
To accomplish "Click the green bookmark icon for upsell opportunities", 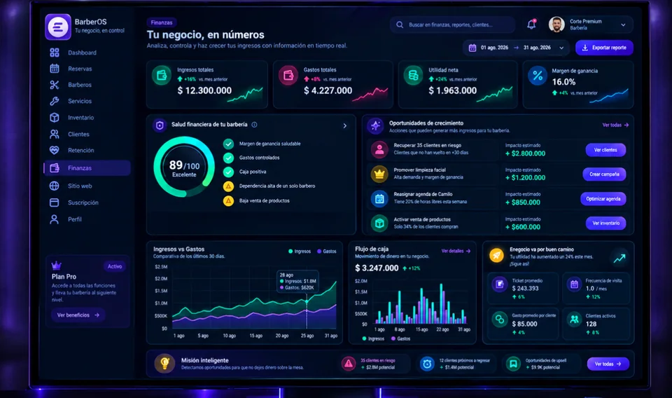I will 513,364.
